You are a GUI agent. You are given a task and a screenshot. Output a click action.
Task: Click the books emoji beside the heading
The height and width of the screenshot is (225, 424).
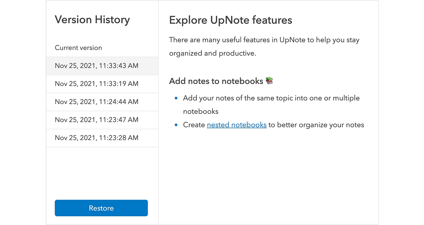(269, 81)
